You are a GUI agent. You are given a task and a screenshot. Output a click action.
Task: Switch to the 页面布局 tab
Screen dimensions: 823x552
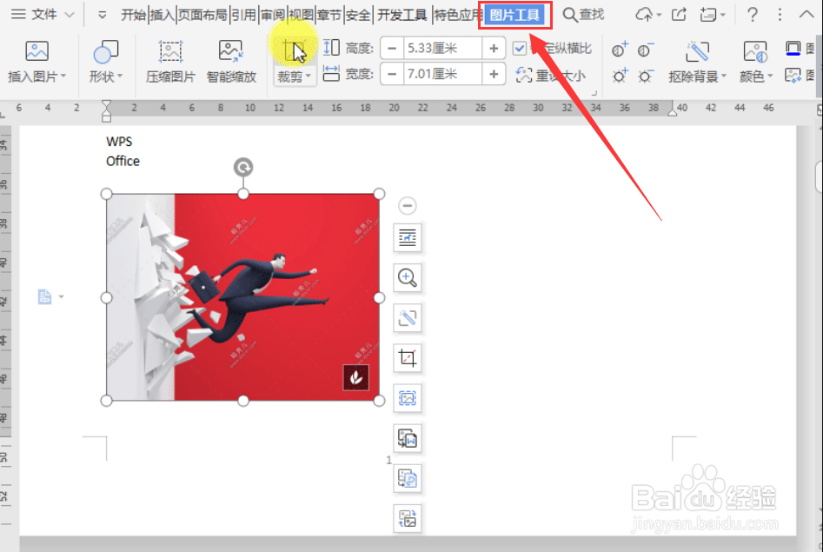tap(202, 15)
